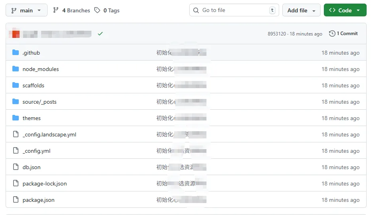371x215 pixels.
Task: Click the commit author avatar
Action: coord(16,34)
